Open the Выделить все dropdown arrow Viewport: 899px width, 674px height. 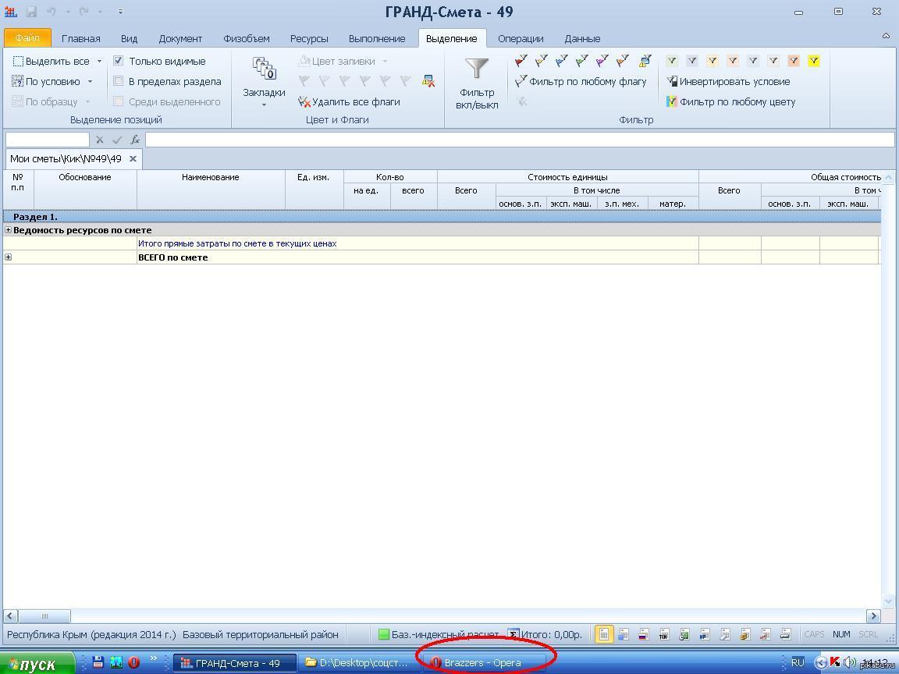(x=99, y=62)
